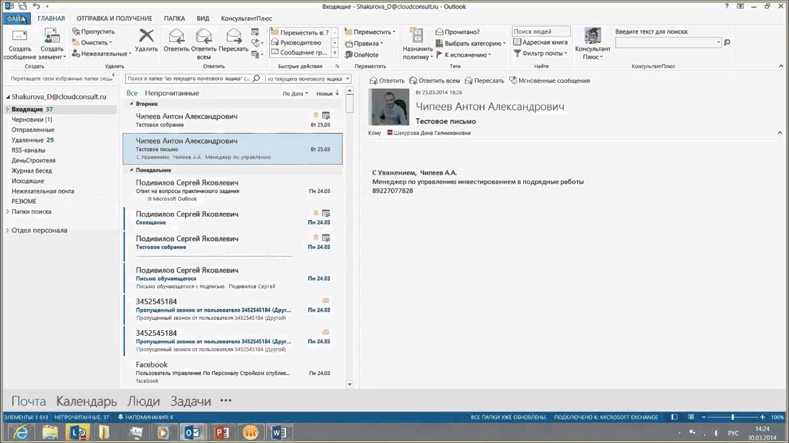Click the КонсультантПлюс search magnifier icon

tap(727, 42)
